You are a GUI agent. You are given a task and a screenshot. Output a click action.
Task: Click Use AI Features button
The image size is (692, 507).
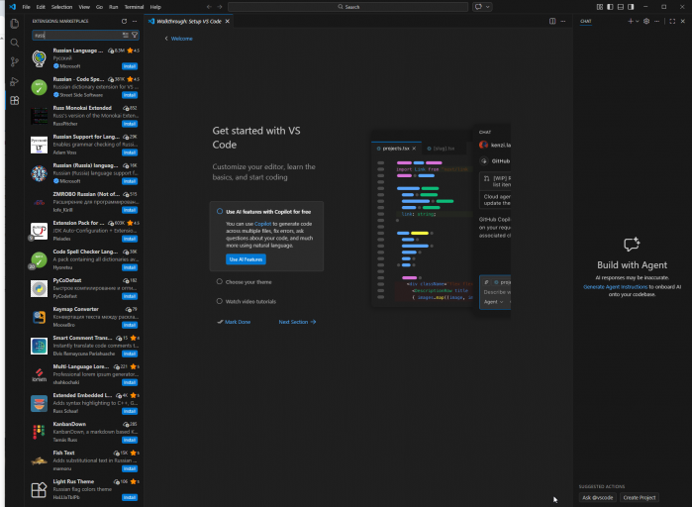(x=246, y=259)
